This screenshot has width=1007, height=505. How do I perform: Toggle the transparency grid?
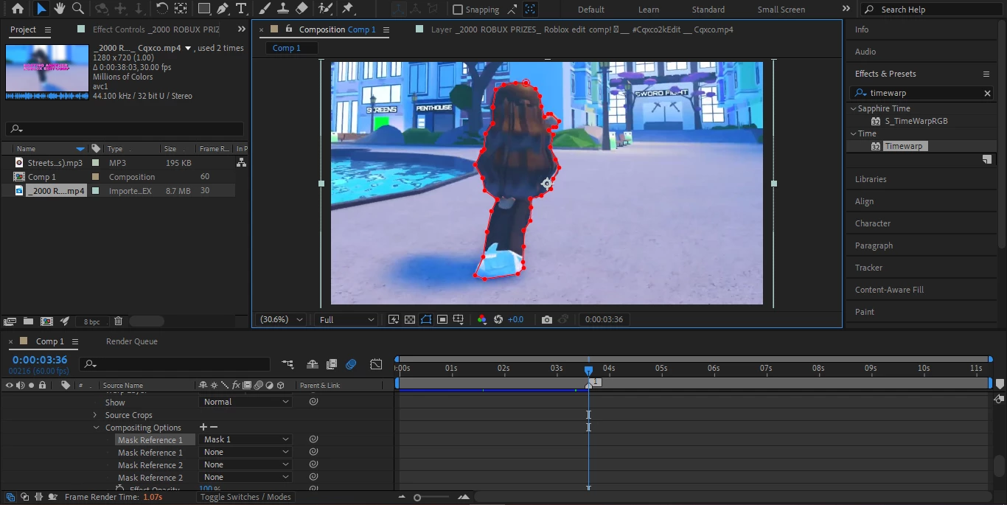tap(410, 319)
